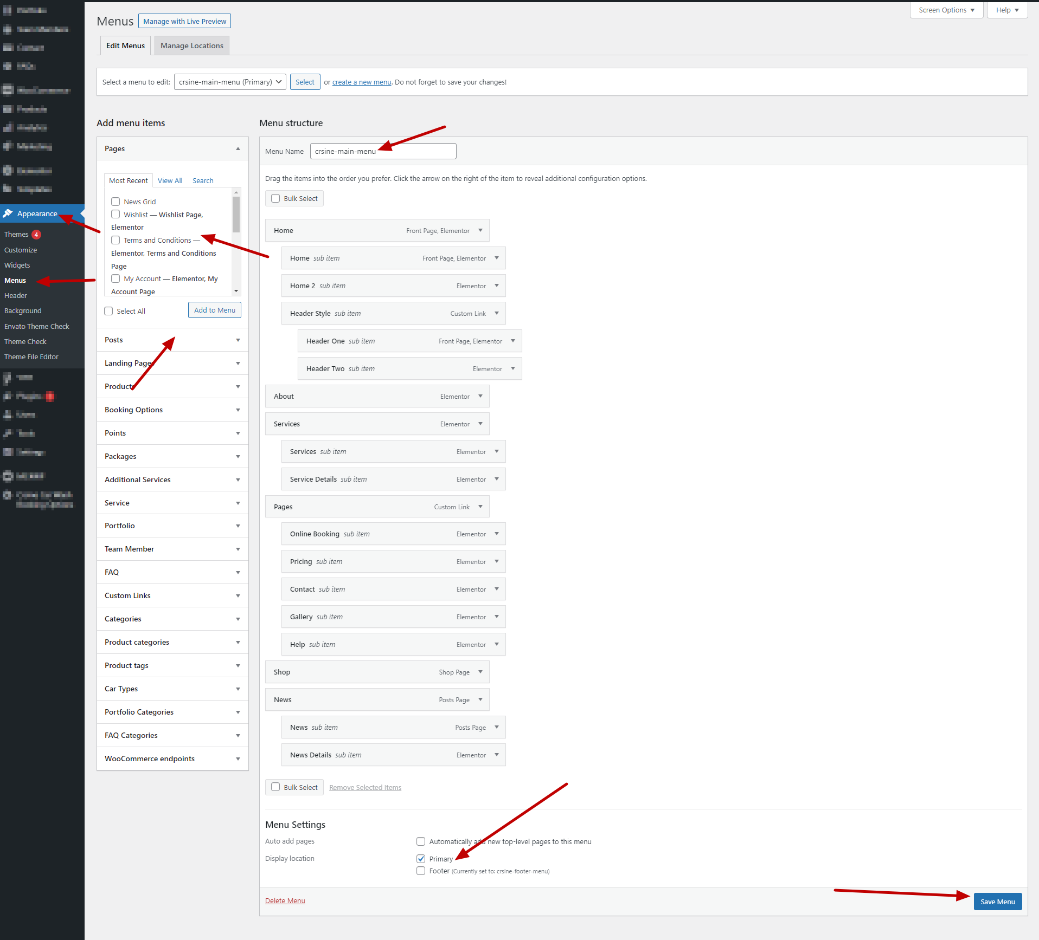Screen dimensions: 1039x940
Task: Click the arrow icon on Shop menu item
Action: (x=480, y=672)
